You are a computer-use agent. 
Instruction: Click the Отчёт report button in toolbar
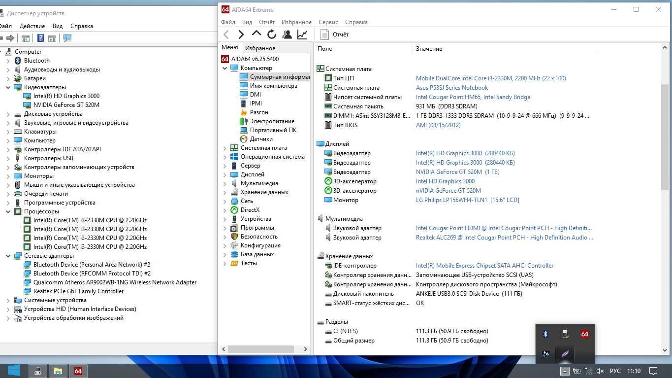(x=335, y=34)
